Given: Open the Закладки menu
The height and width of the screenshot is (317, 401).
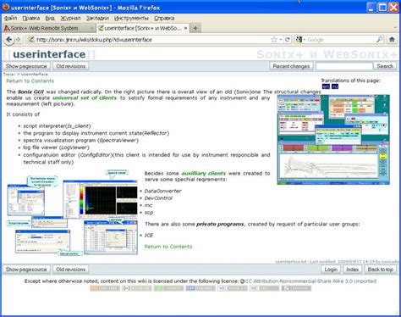Looking at the screenshot, I should point(97,18).
